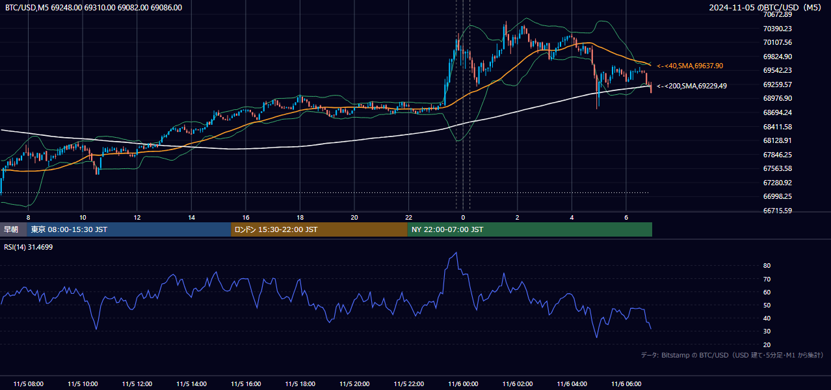The image size is (831, 390).
Task: Click price axis value 67563.58
Action: click(x=778, y=168)
